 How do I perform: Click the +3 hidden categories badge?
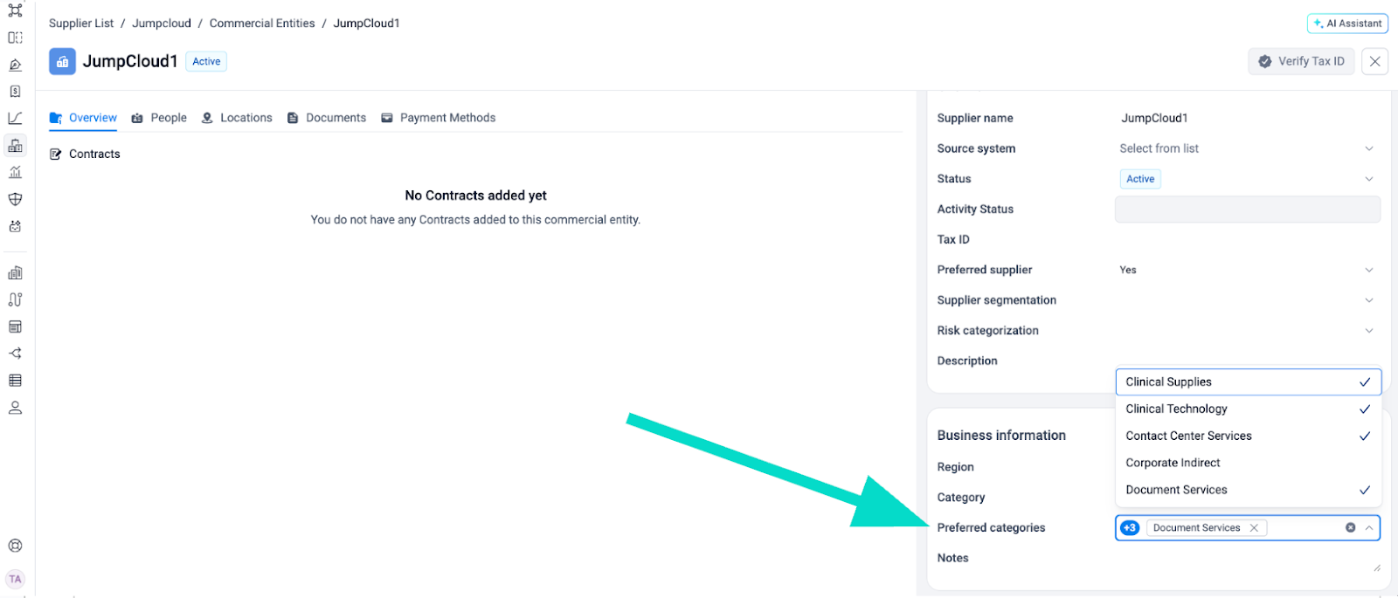(1130, 528)
